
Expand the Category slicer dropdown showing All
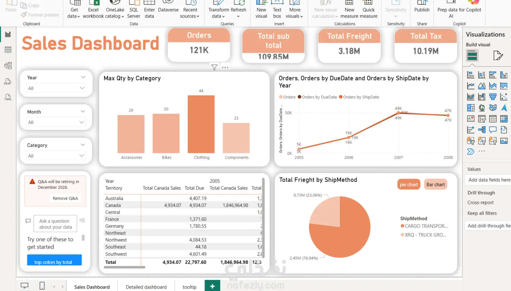tap(56, 156)
